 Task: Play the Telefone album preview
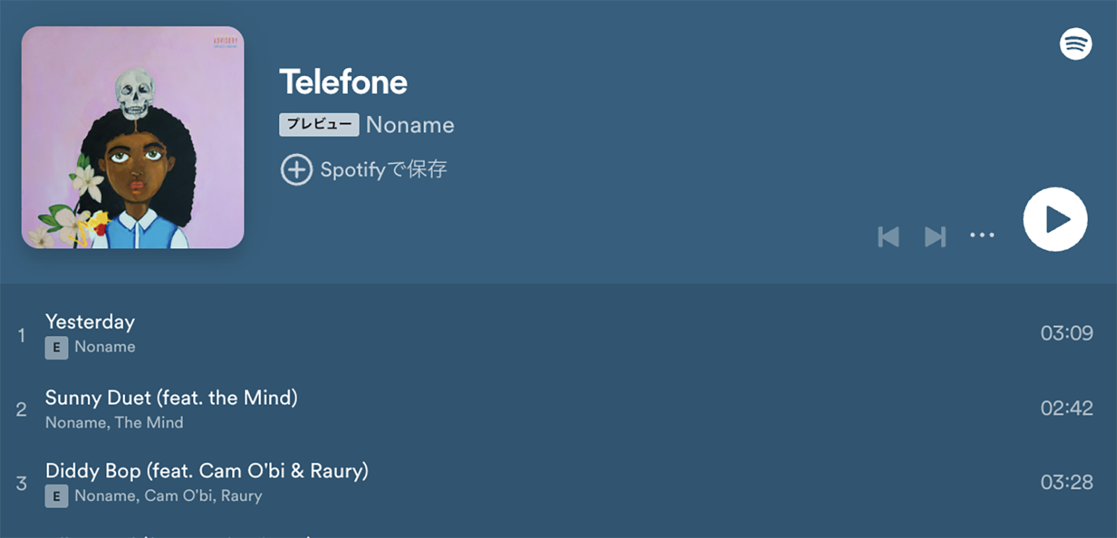[x=1055, y=219]
